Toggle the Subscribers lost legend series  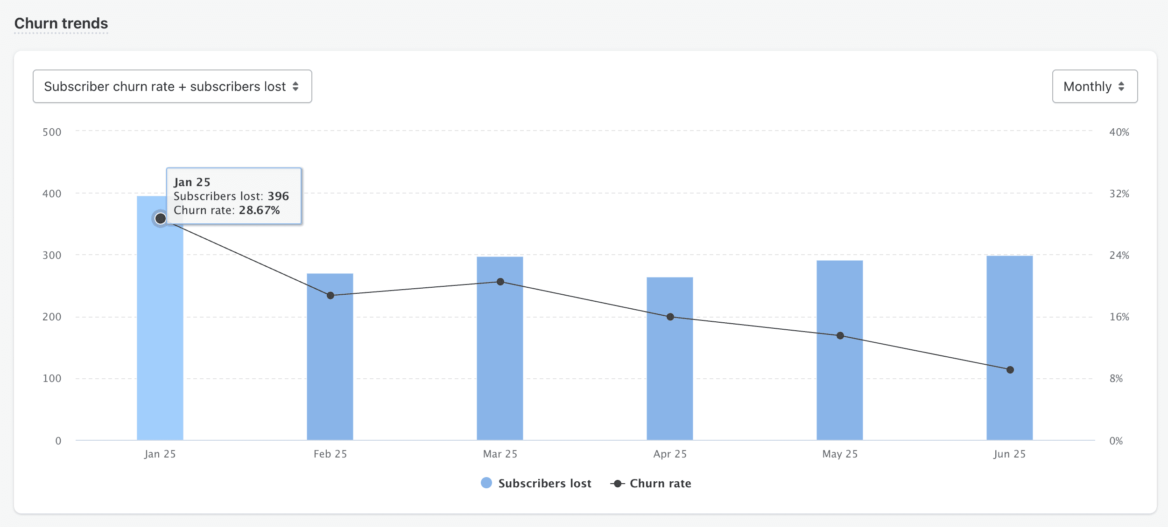(544, 483)
